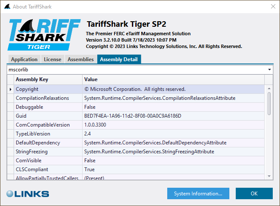Image resolution: width=280 pixels, height=206 pixels.
Task: Click the Value column header
Action: tap(173, 79)
